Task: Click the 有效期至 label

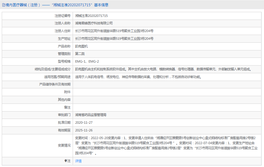Action: [x=64, y=130]
